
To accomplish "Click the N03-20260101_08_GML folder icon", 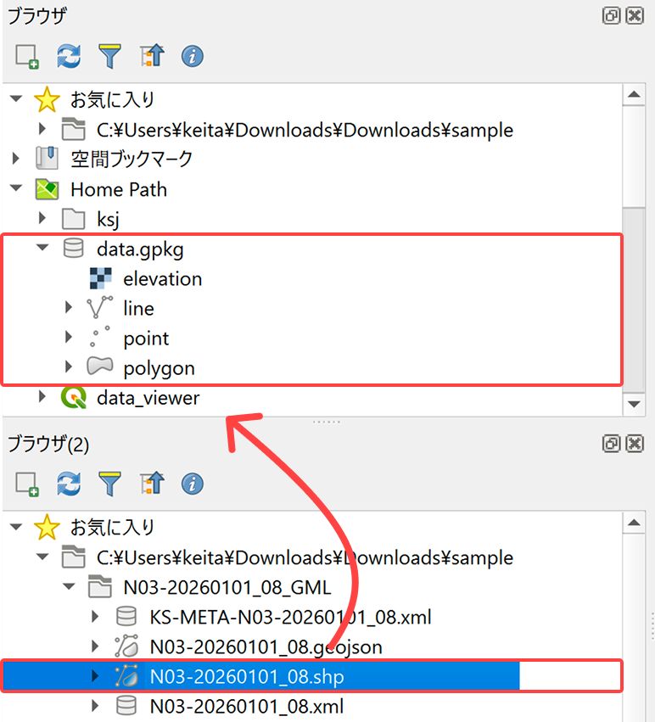I will pos(100,586).
